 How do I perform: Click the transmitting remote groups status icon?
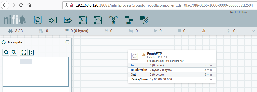(x=106, y=31)
